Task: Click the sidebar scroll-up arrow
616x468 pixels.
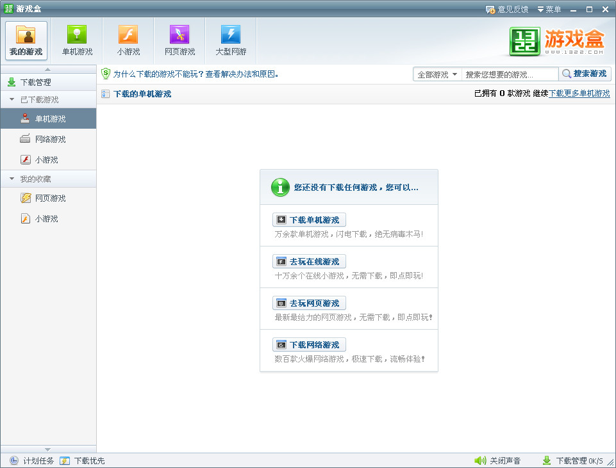Action: click(48, 69)
